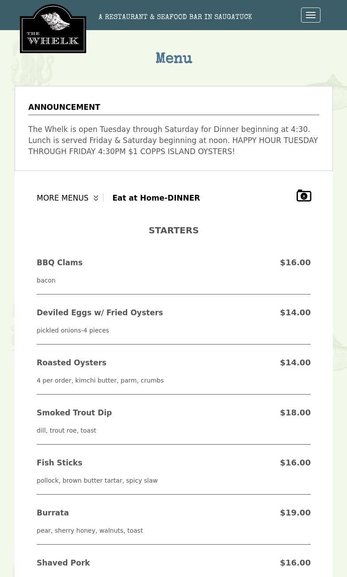Expand the MORE MENUS dropdown
This screenshot has width=347, height=577.
coord(63,198)
